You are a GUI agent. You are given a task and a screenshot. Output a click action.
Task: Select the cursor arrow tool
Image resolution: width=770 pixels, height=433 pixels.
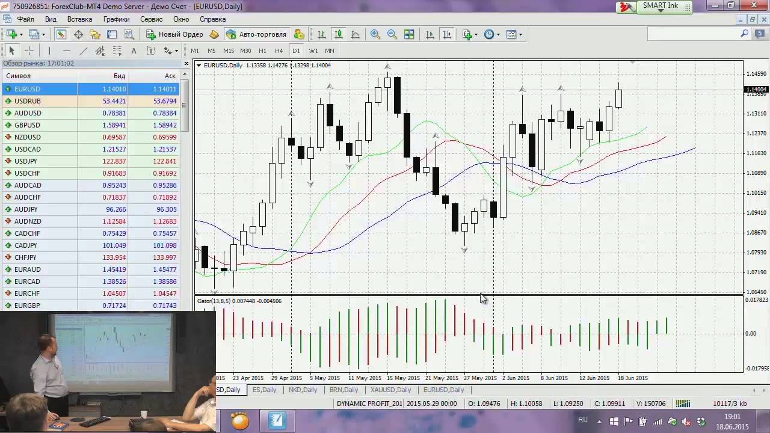pyautogui.click(x=11, y=51)
